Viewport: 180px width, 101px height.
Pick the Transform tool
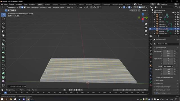pos(3,35)
